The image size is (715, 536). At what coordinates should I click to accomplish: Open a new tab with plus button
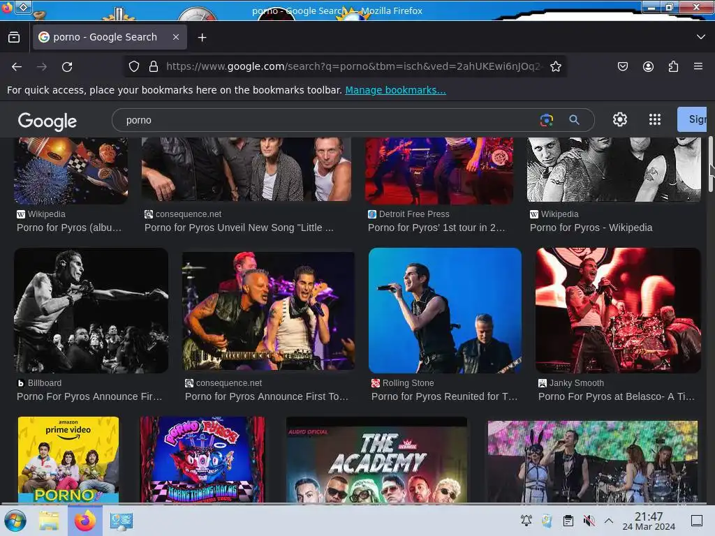(x=202, y=38)
